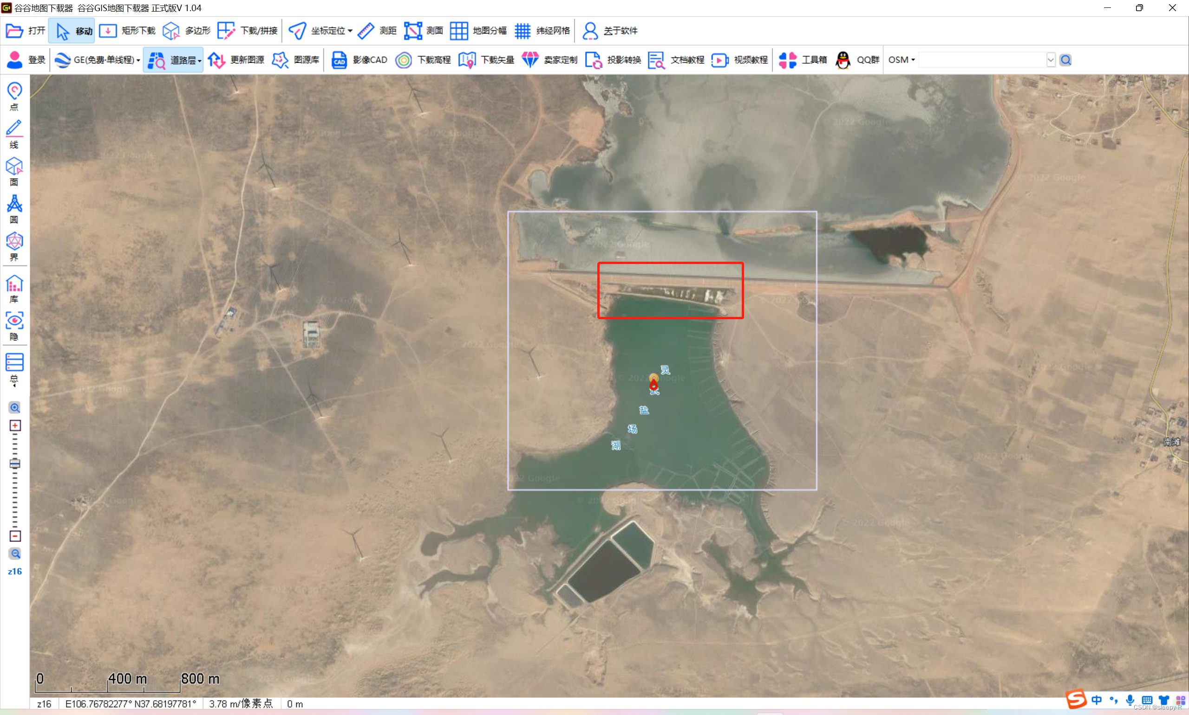Screen dimensions: 1189x715
Task: Expand the coordinate positioning (坐标定位) dropdown
Action: click(x=350, y=31)
